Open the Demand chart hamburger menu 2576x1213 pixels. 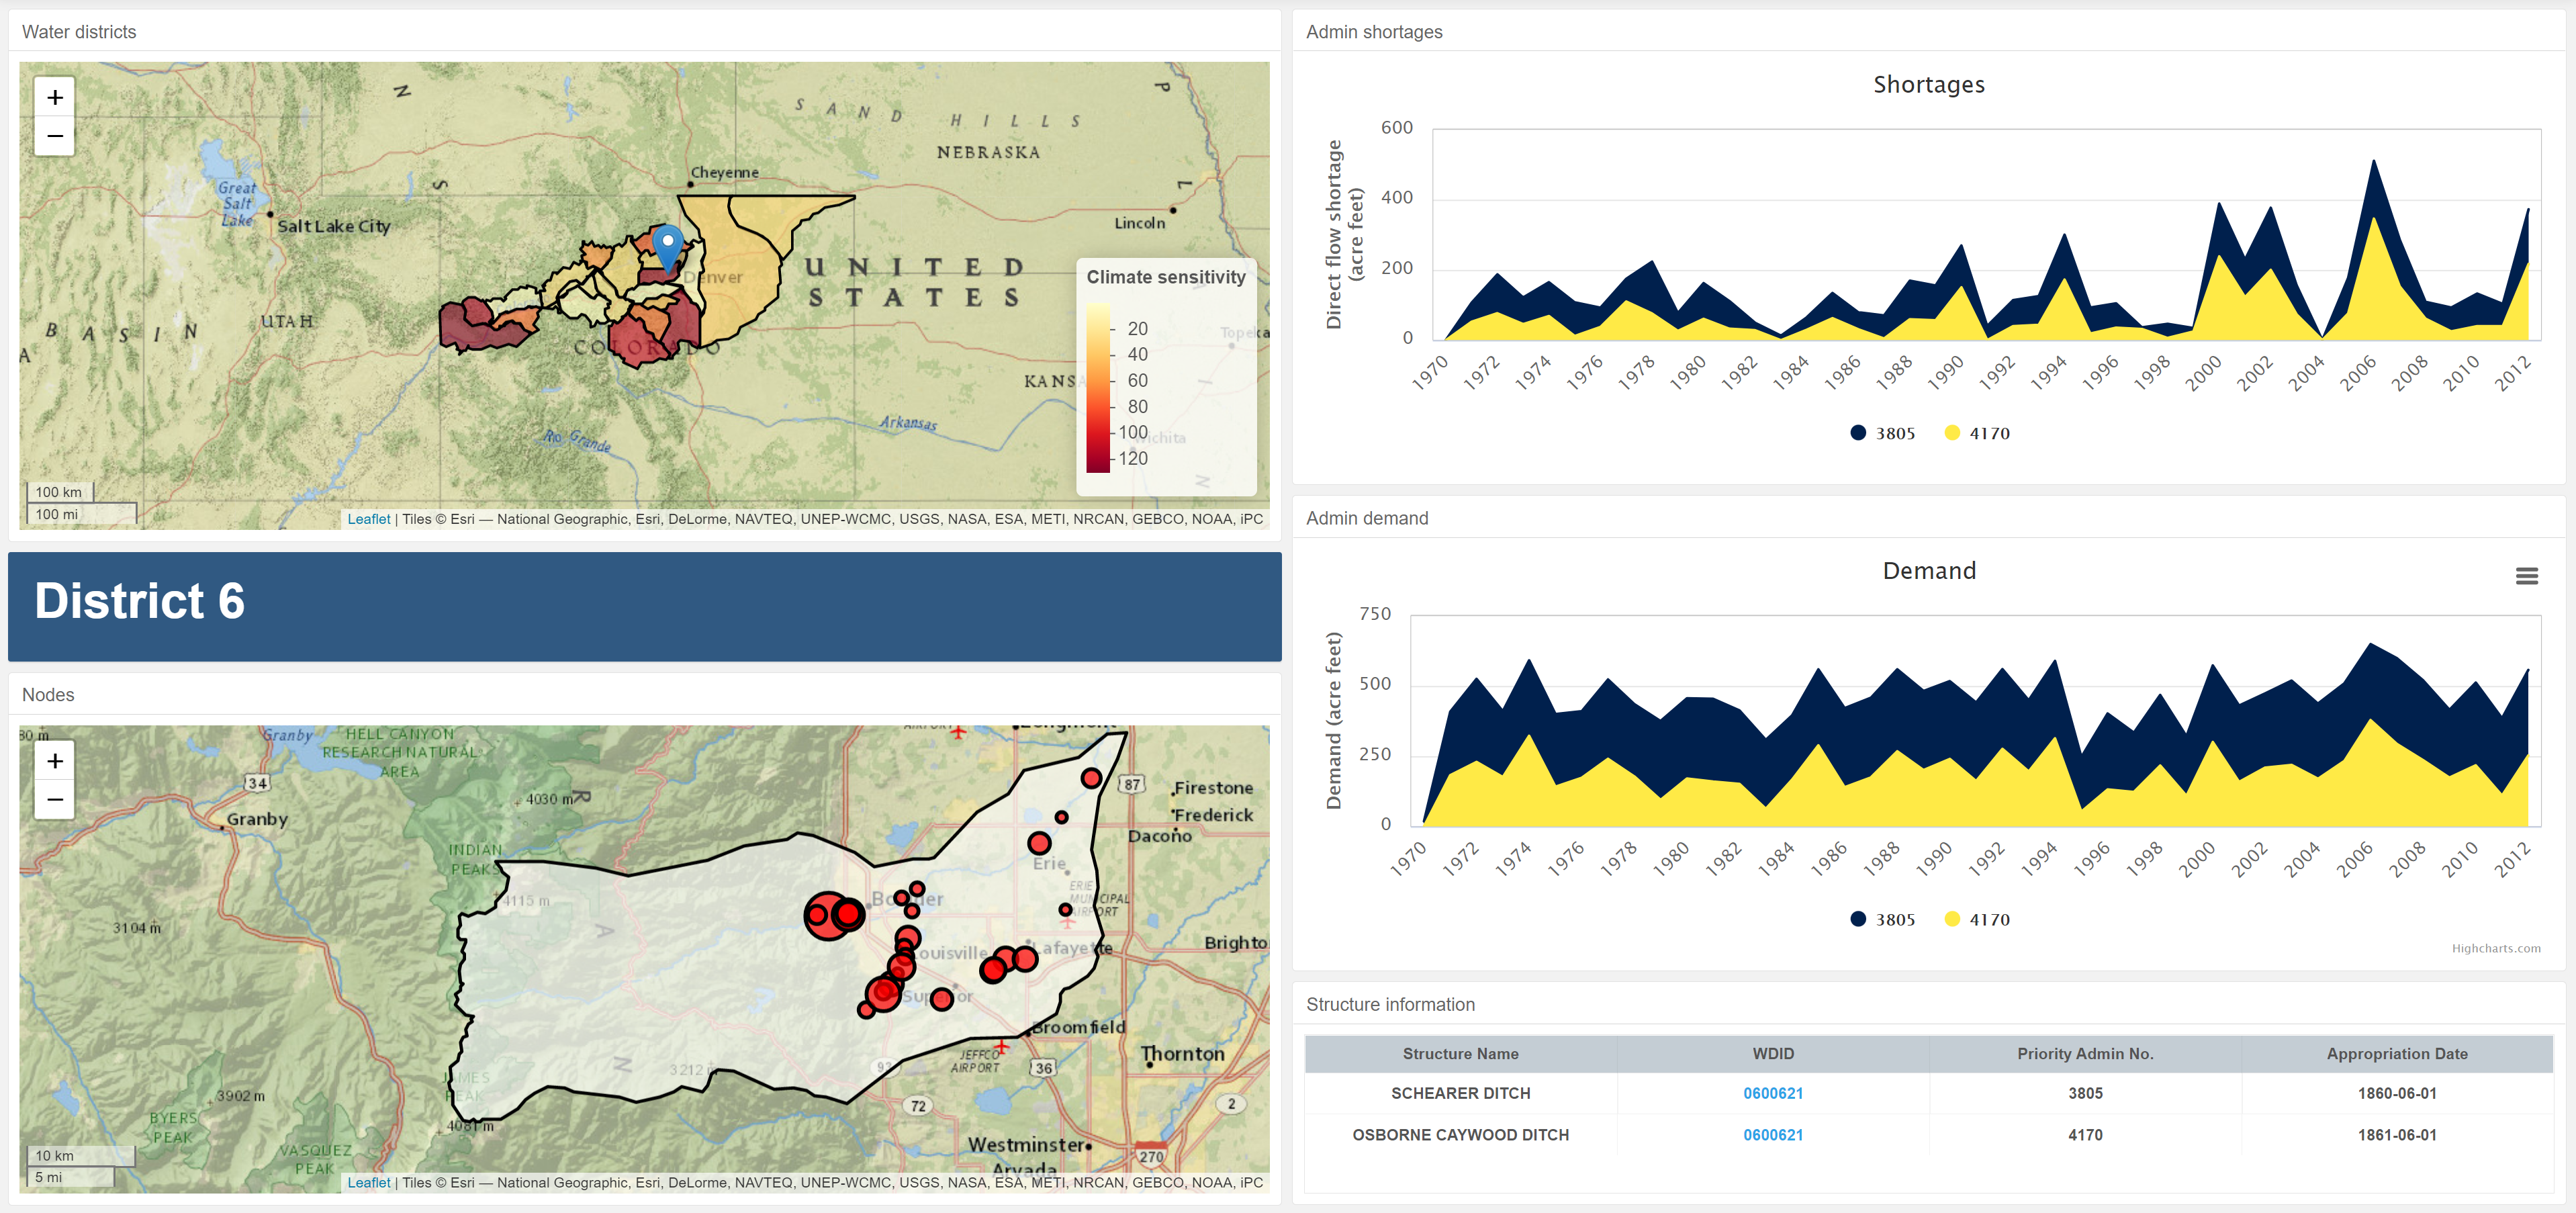pos(2526,576)
